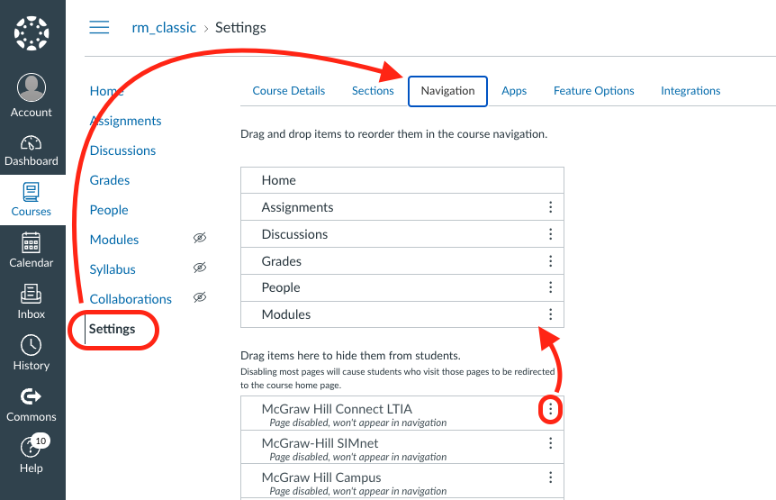Open the Account avatar icon
The image size is (776, 500).
[32, 88]
